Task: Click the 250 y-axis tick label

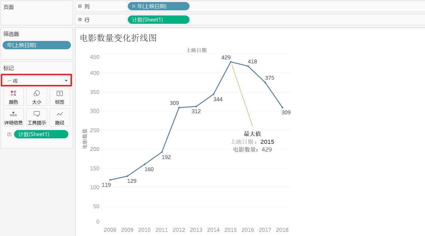Action: 95,130
